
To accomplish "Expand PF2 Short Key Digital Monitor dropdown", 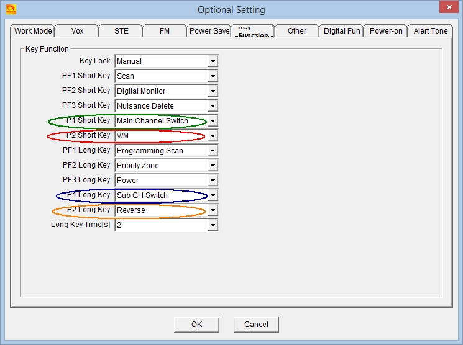I will coord(213,91).
